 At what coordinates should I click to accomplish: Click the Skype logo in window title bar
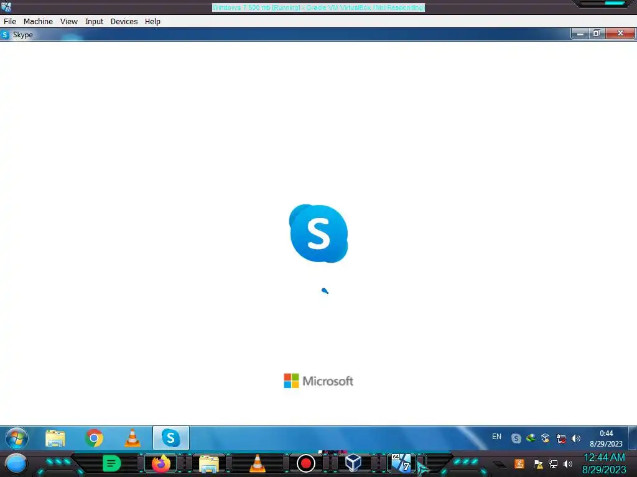(5, 35)
